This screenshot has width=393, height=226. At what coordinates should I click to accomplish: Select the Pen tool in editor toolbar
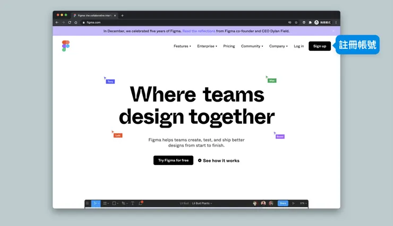click(123, 203)
